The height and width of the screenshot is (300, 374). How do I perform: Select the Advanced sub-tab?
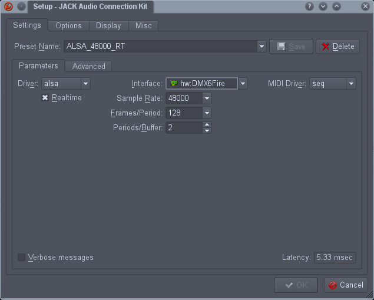point(89,66)
